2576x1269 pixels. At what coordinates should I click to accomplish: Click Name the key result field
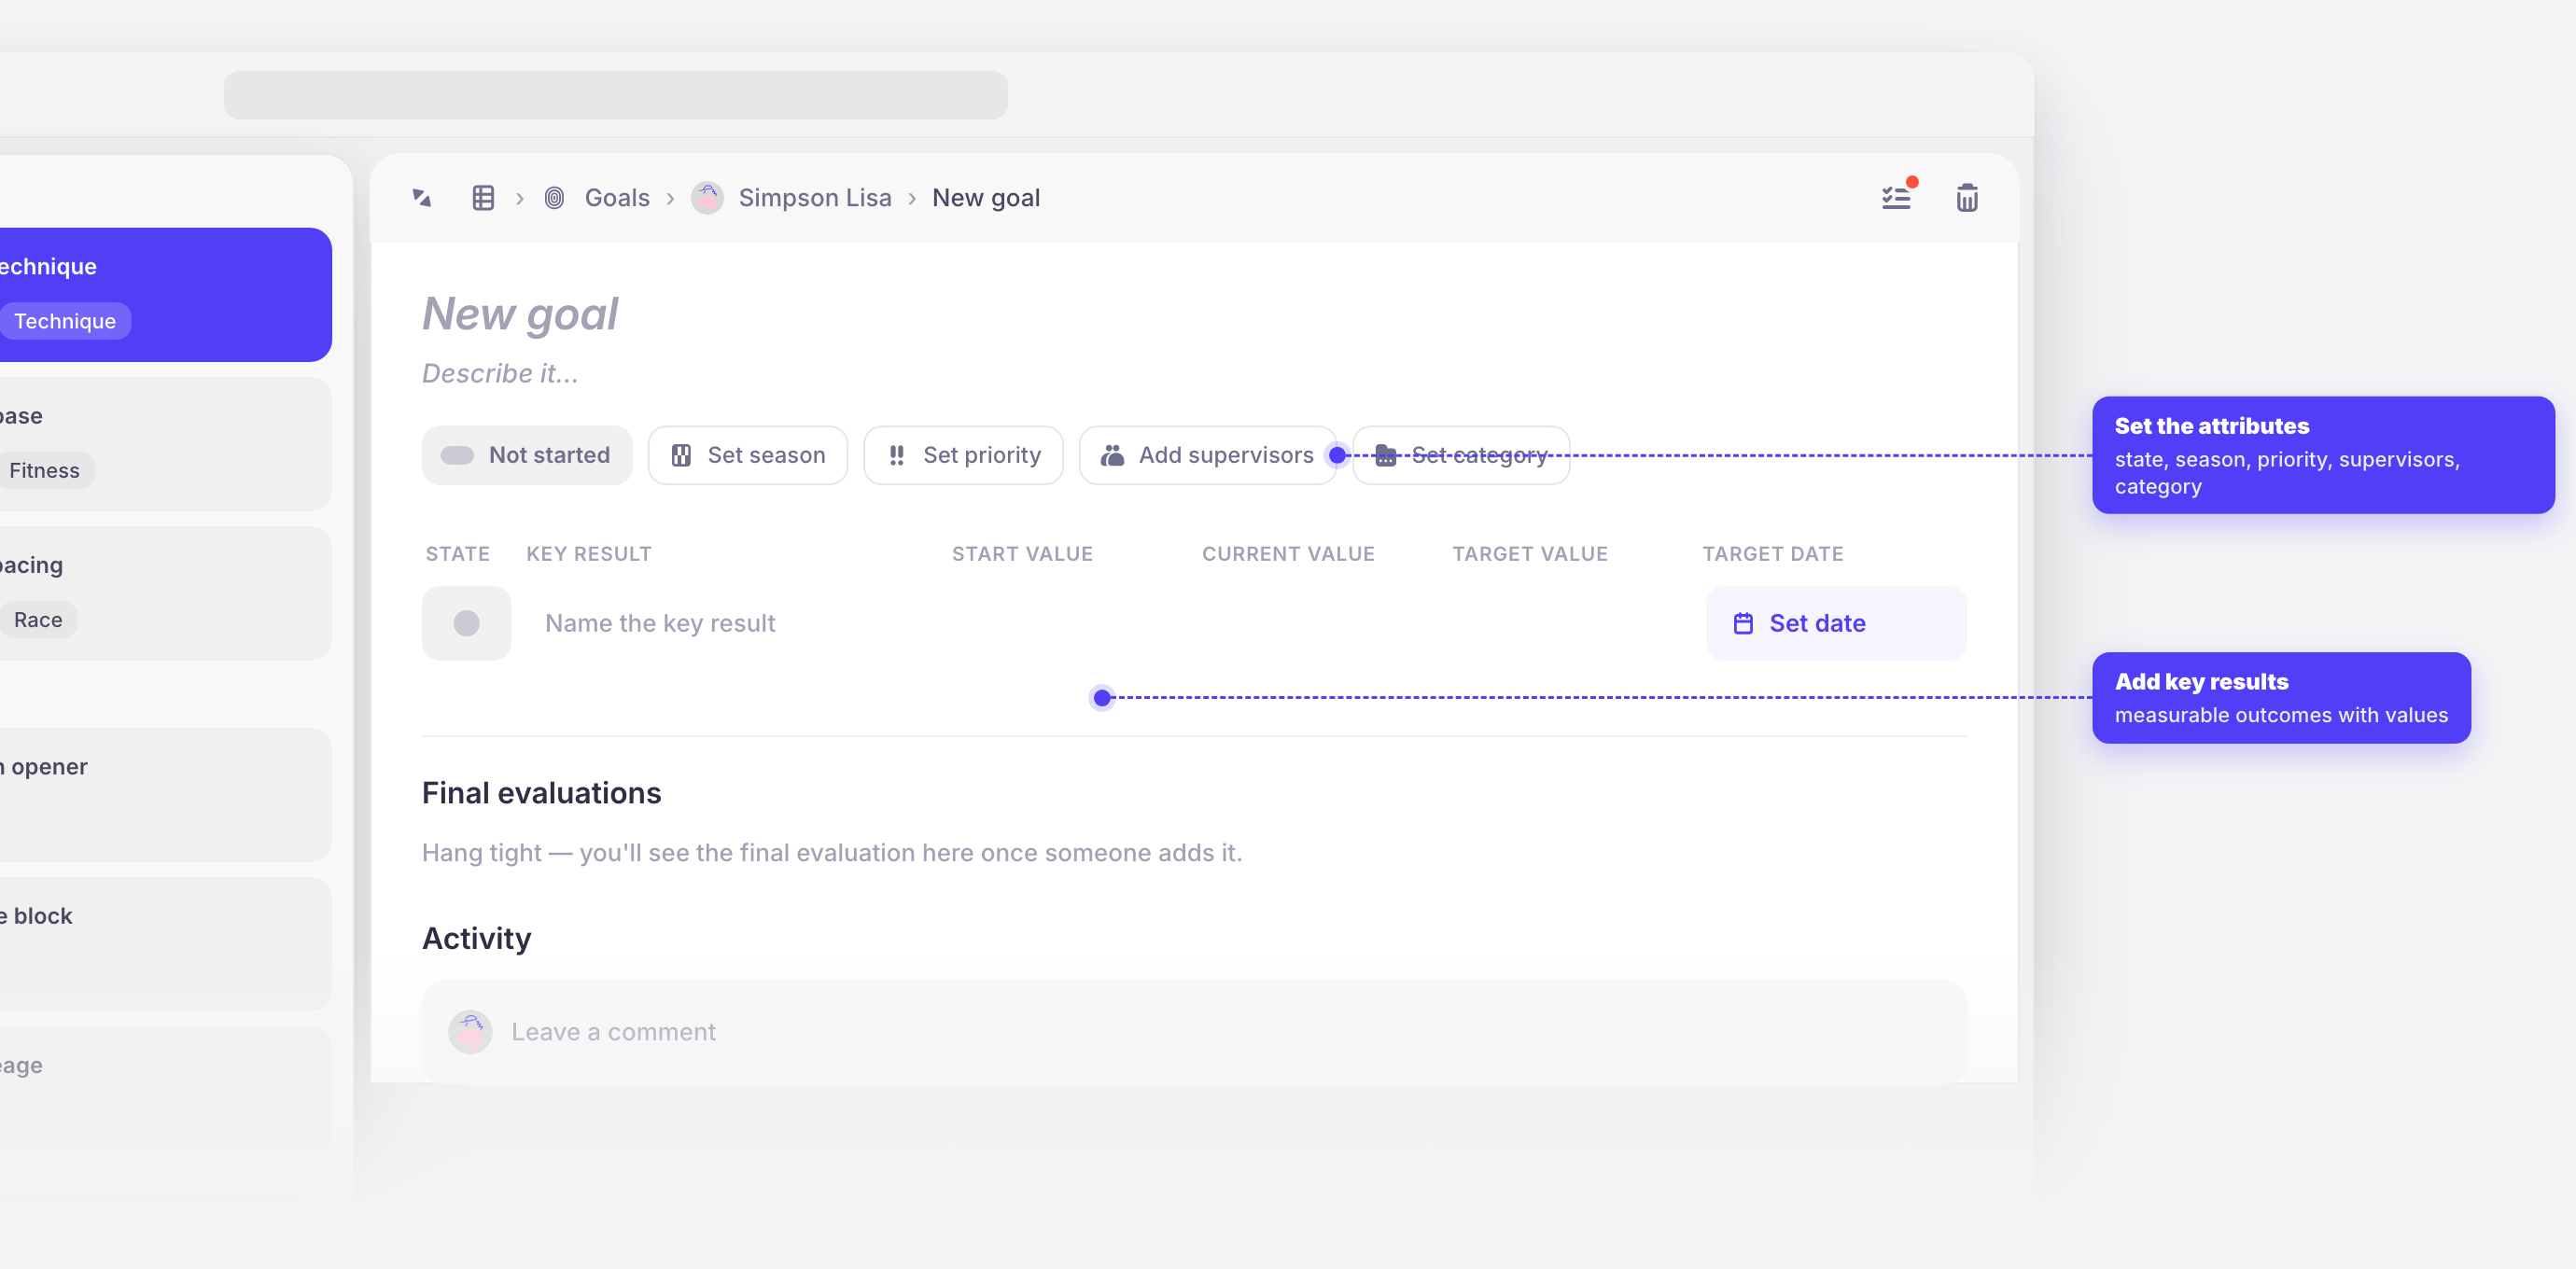660,623
